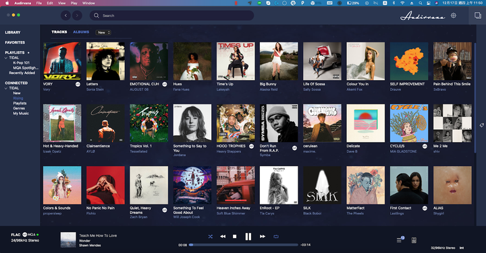Open the SILK album cover
This screenshot has height=253, width=486.
tap(323, 185)
